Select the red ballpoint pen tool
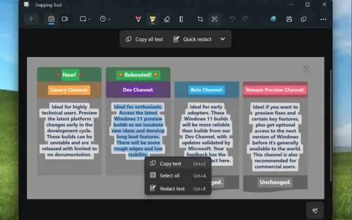This screenshot has height=220, width=352. 139,19
